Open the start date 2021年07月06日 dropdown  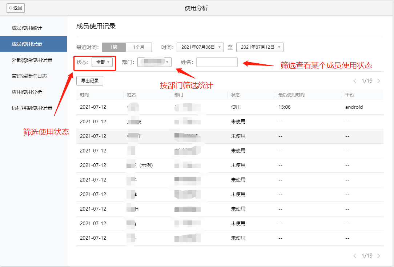coord(200,47)
